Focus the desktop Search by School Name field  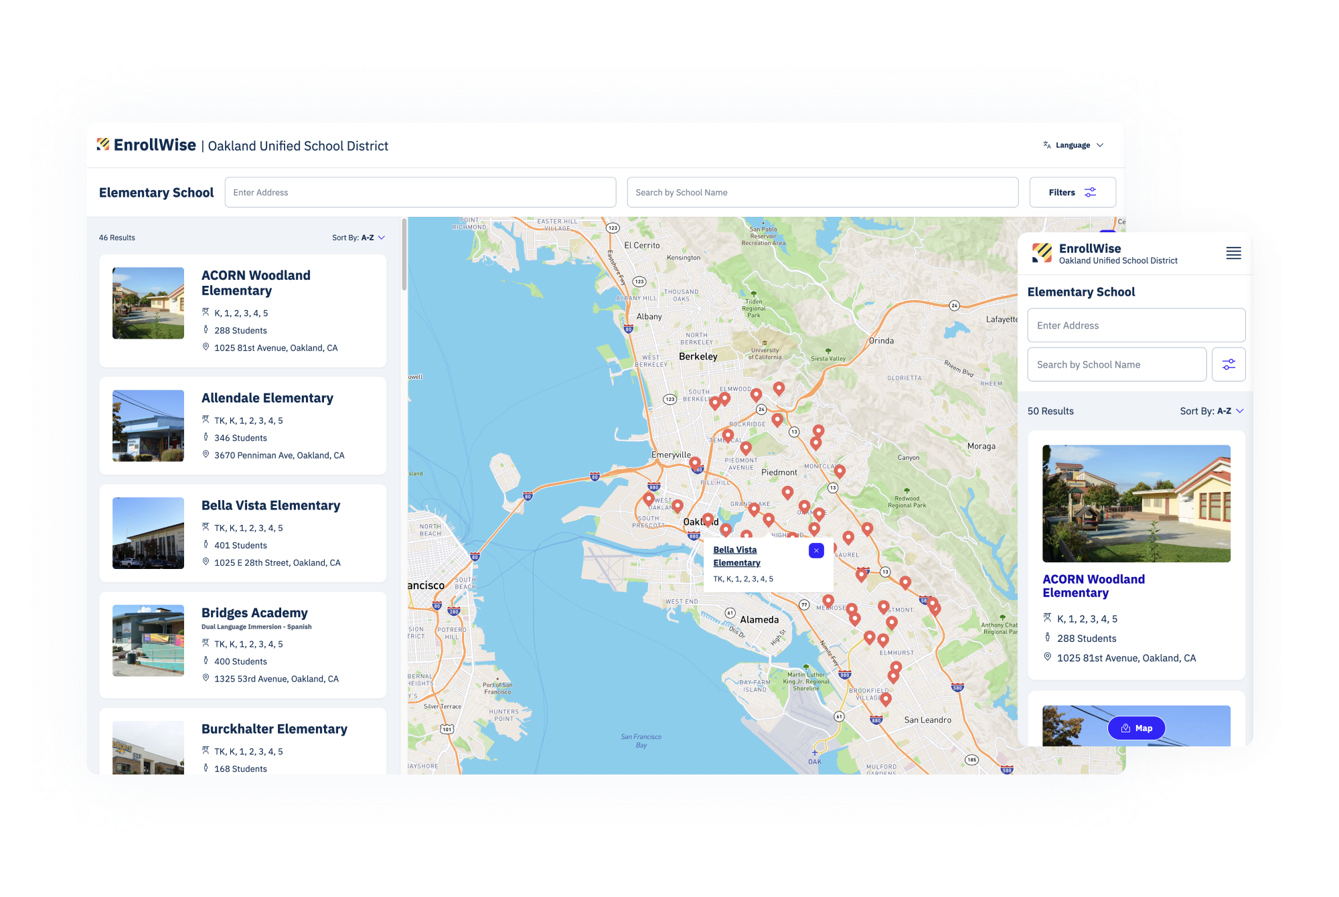pos(823,192)
